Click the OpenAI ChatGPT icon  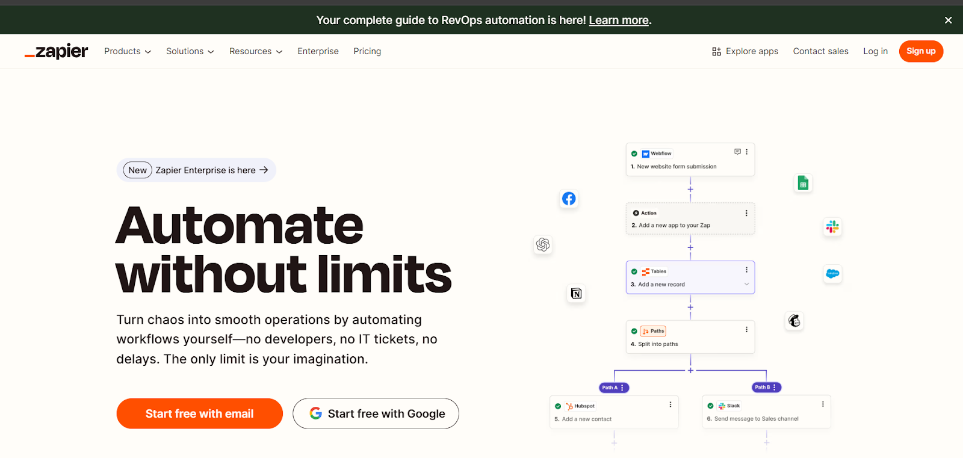(543, 244)
